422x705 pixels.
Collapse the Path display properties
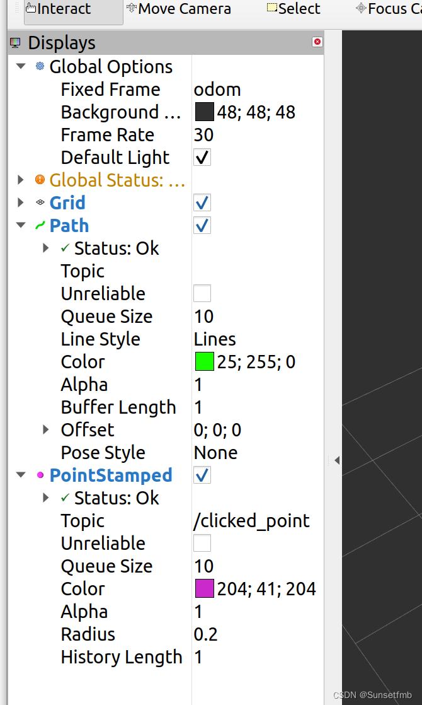21,225
